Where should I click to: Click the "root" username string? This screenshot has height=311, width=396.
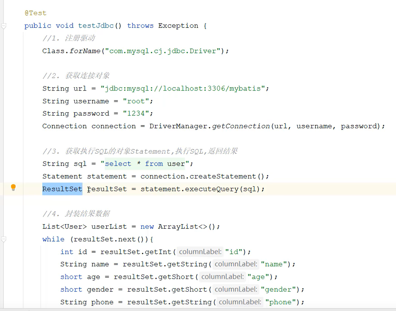(136, 101)
